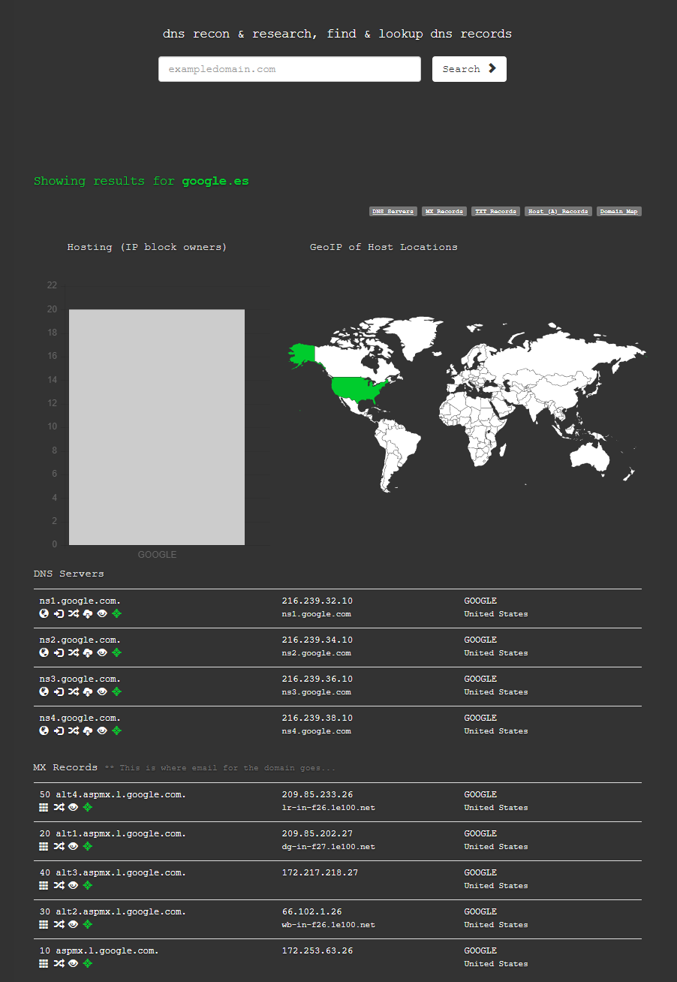
Task: Click the shuffle icon under alt1.aspmx.l.google.com
Action: tap(59, 846)
